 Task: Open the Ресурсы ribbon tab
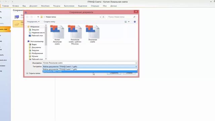pyautogui.click(x=57, y=6)
